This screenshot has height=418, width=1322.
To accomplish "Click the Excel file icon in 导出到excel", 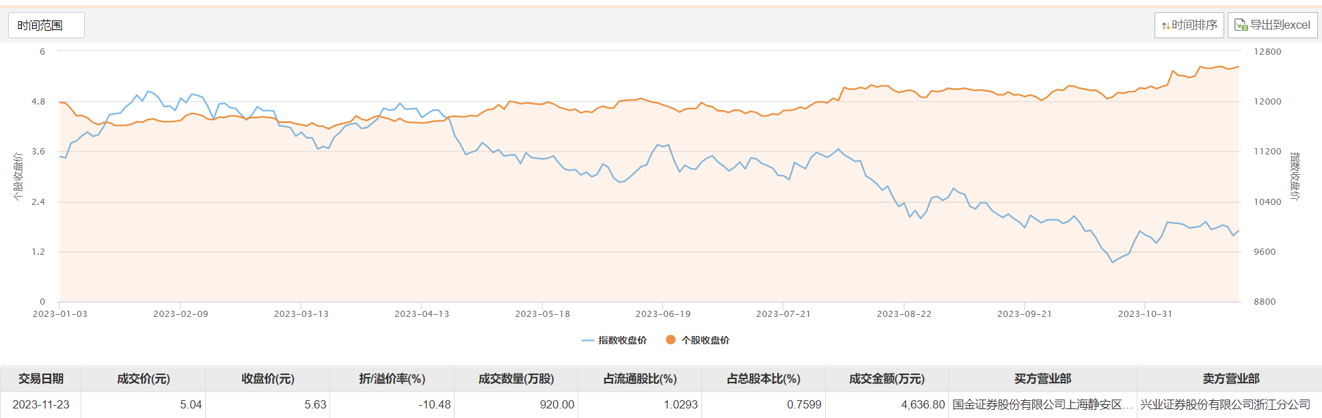I will click(x=1241, y=25).
